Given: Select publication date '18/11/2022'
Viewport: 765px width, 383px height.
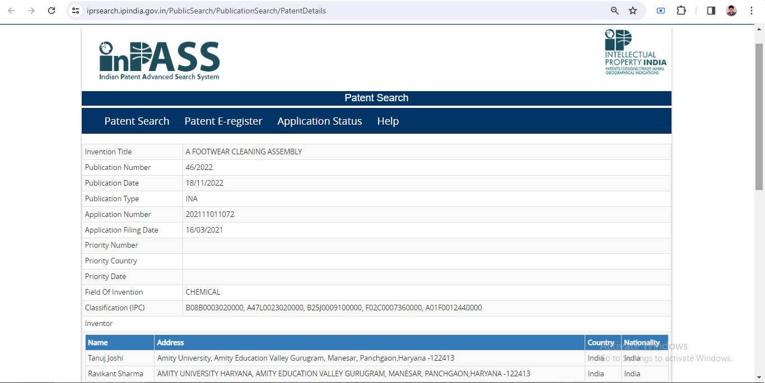Looking at the screenshot, I should [x=204, y=183].
